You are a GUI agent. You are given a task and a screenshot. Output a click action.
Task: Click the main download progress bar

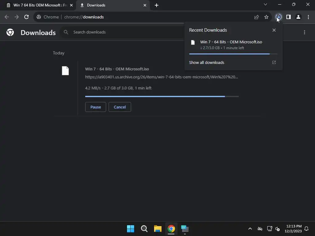point(162,96)
